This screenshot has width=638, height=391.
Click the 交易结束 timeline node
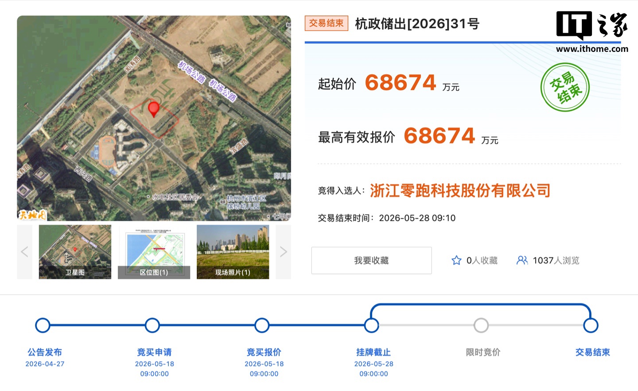(591, 325)
